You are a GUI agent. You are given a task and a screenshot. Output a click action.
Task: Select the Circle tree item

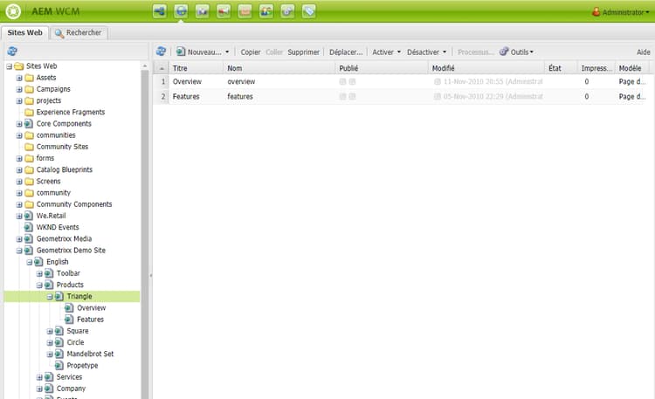tap(76, 342)
